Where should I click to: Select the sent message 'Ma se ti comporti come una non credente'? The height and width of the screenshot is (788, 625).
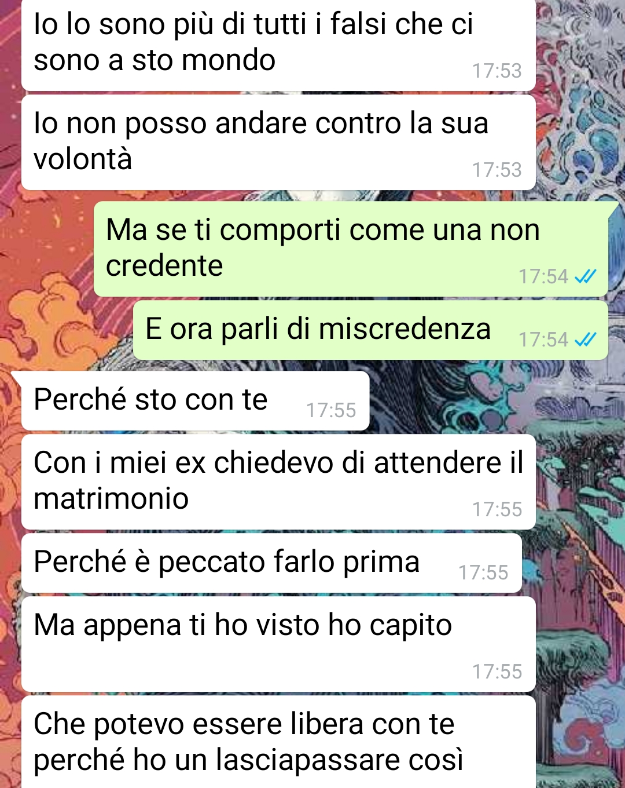click(x=351, y=249)
